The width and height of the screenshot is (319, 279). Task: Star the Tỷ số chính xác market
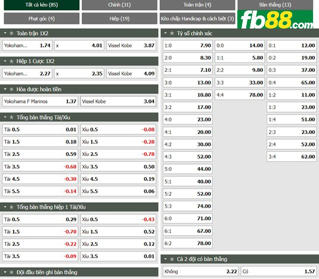[172, 33]
